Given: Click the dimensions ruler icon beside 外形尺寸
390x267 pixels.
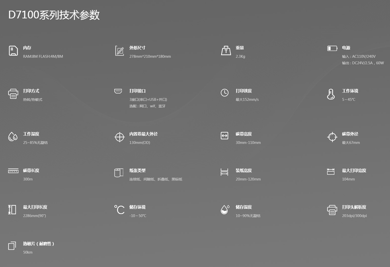Looking at the screenshot, I should [119, 51].
